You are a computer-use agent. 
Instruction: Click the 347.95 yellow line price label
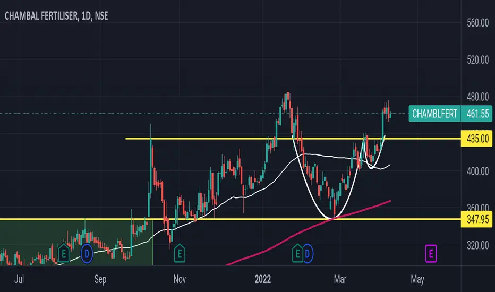pos(477,219)
